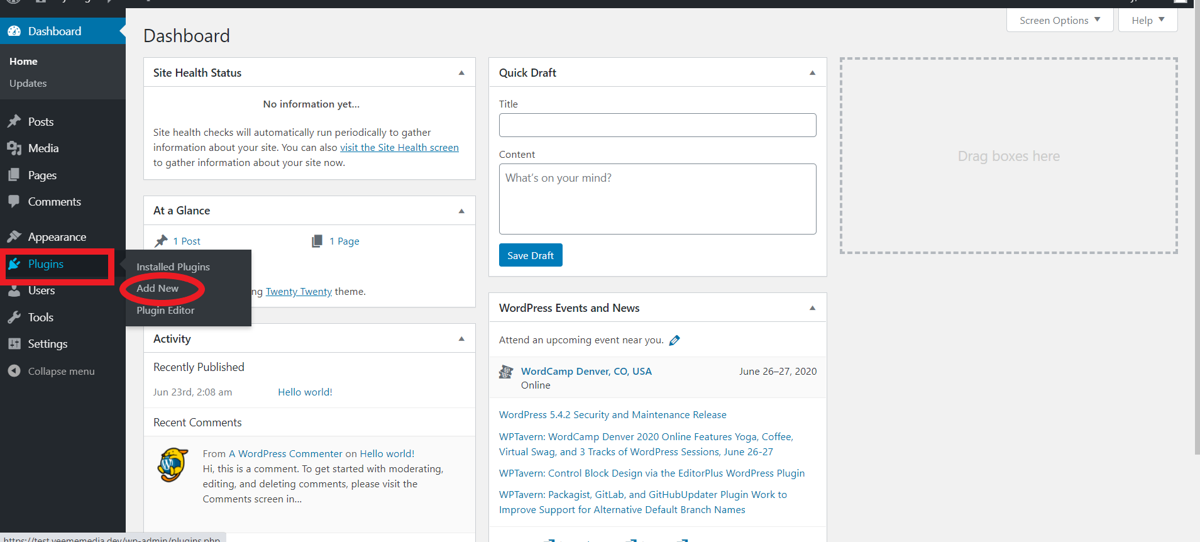Click the Collapse menu arrow icon
Image resolution: width=1200 pixels, height=542 pixels.
[x=14, y=371]
